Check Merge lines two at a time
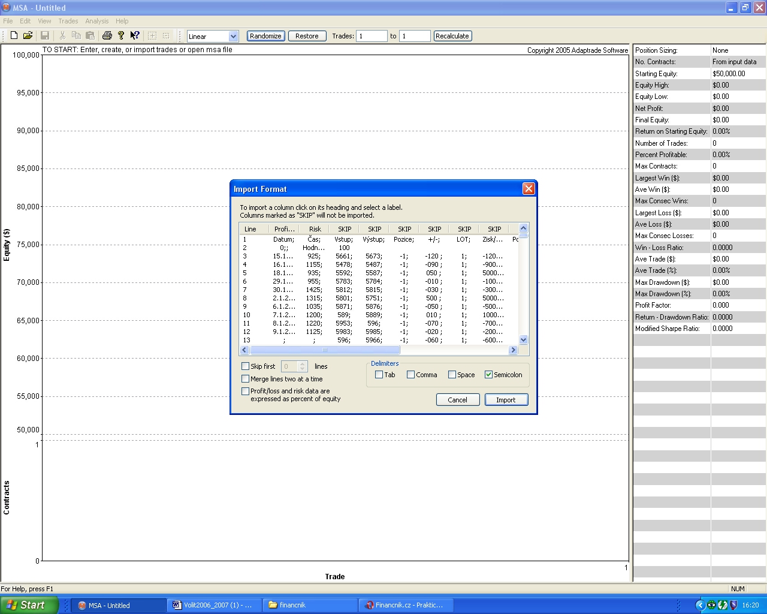This screenshot has width=767, height=614. (x=245, y=379)
